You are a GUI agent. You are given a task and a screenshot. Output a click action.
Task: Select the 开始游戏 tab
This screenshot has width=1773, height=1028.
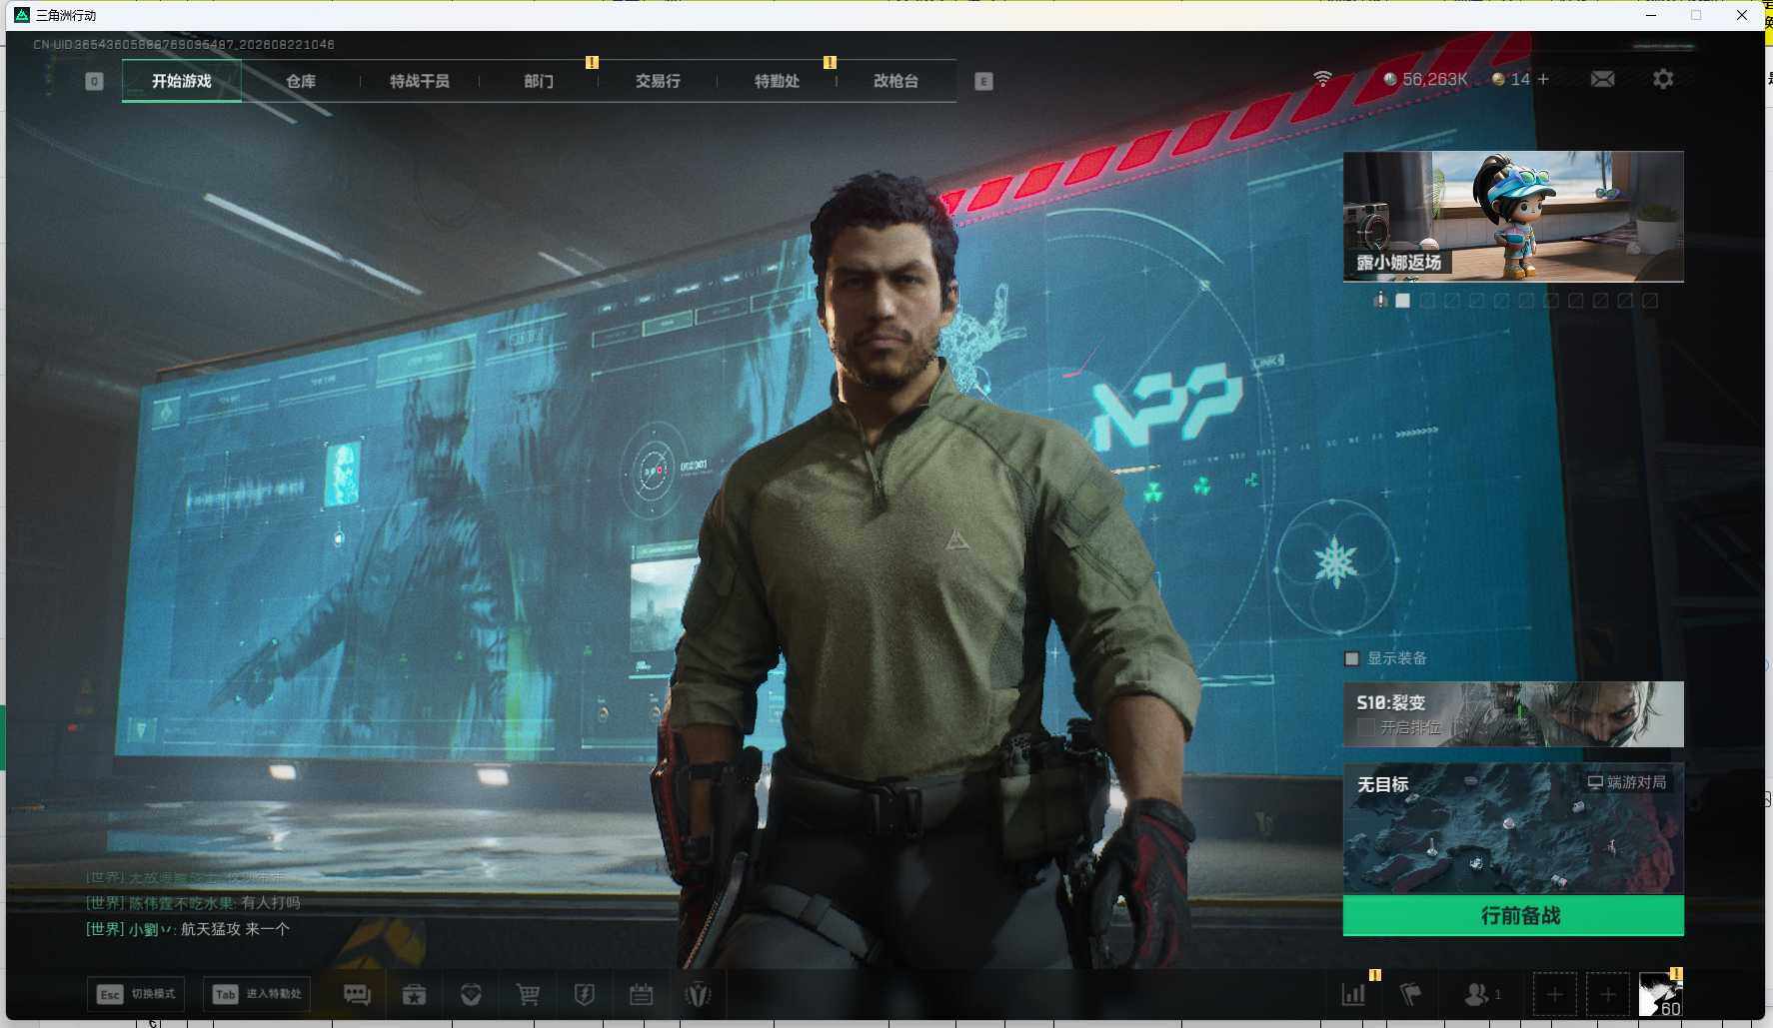[x=181, y=81]
